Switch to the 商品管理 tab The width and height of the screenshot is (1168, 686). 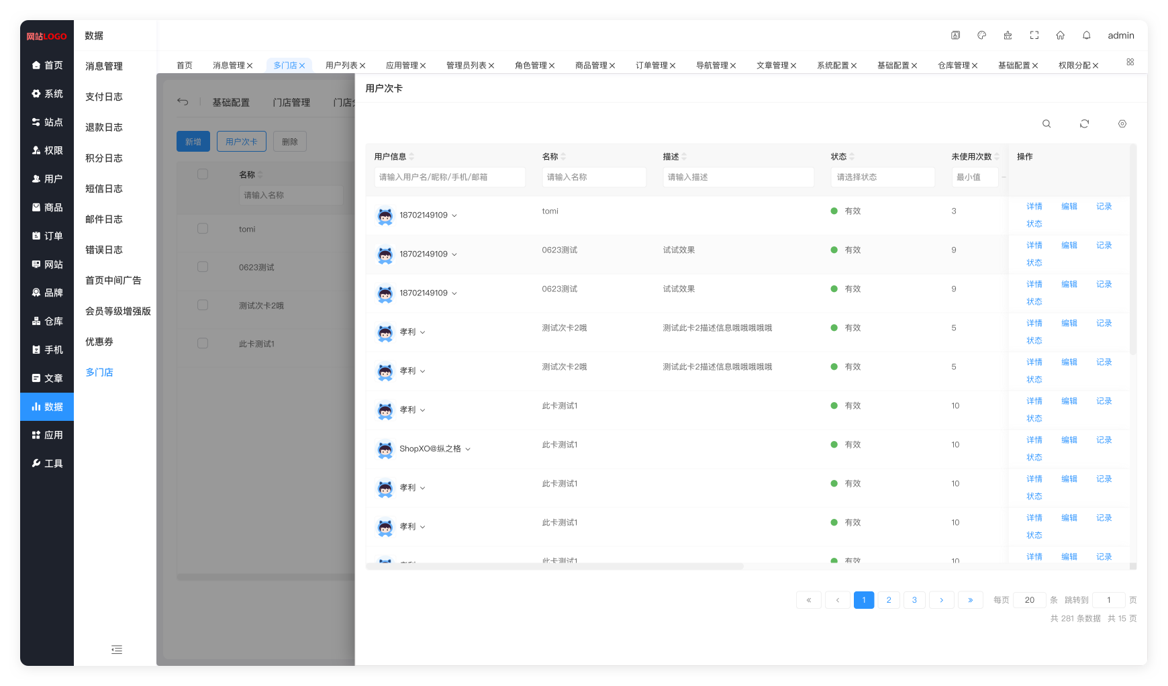tap(591, 66)
